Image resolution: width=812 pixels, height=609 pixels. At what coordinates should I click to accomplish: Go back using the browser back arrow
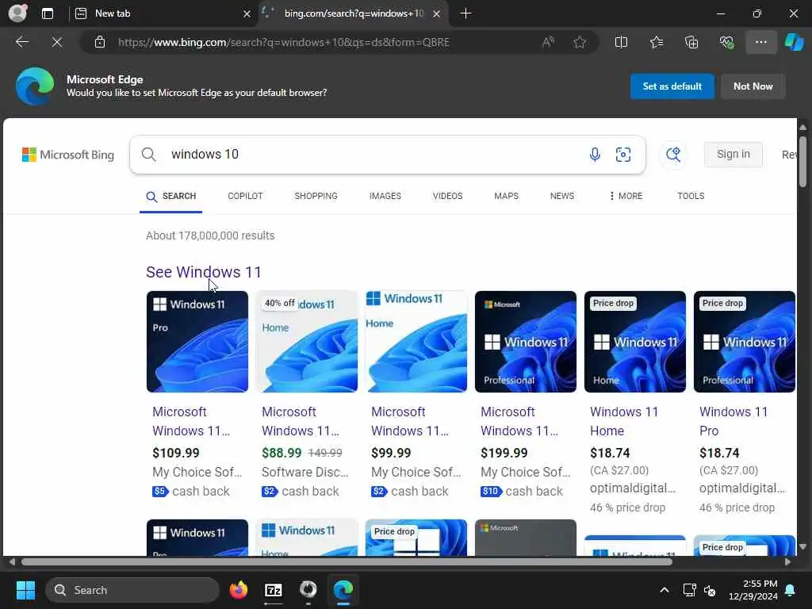pyautogui.click(x=22, y=42)
